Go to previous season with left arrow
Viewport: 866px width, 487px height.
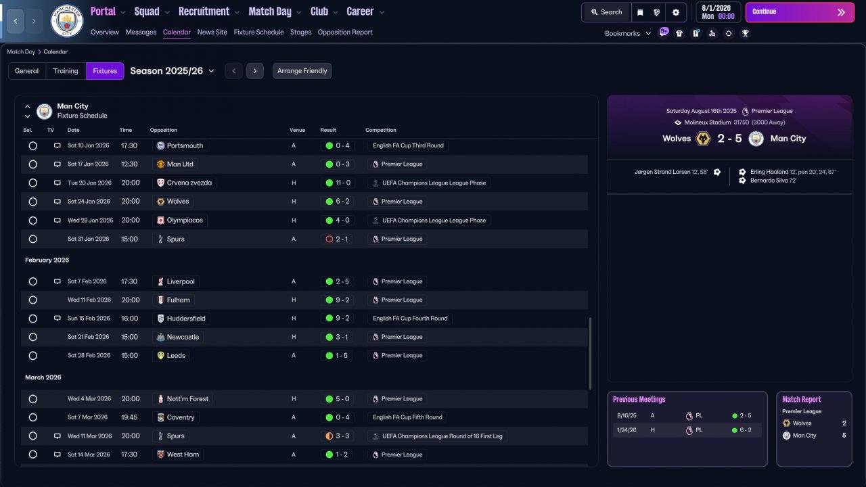click(233, 71)
